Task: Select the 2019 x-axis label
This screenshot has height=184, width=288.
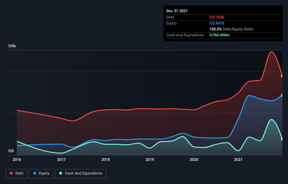Action: 150,160
